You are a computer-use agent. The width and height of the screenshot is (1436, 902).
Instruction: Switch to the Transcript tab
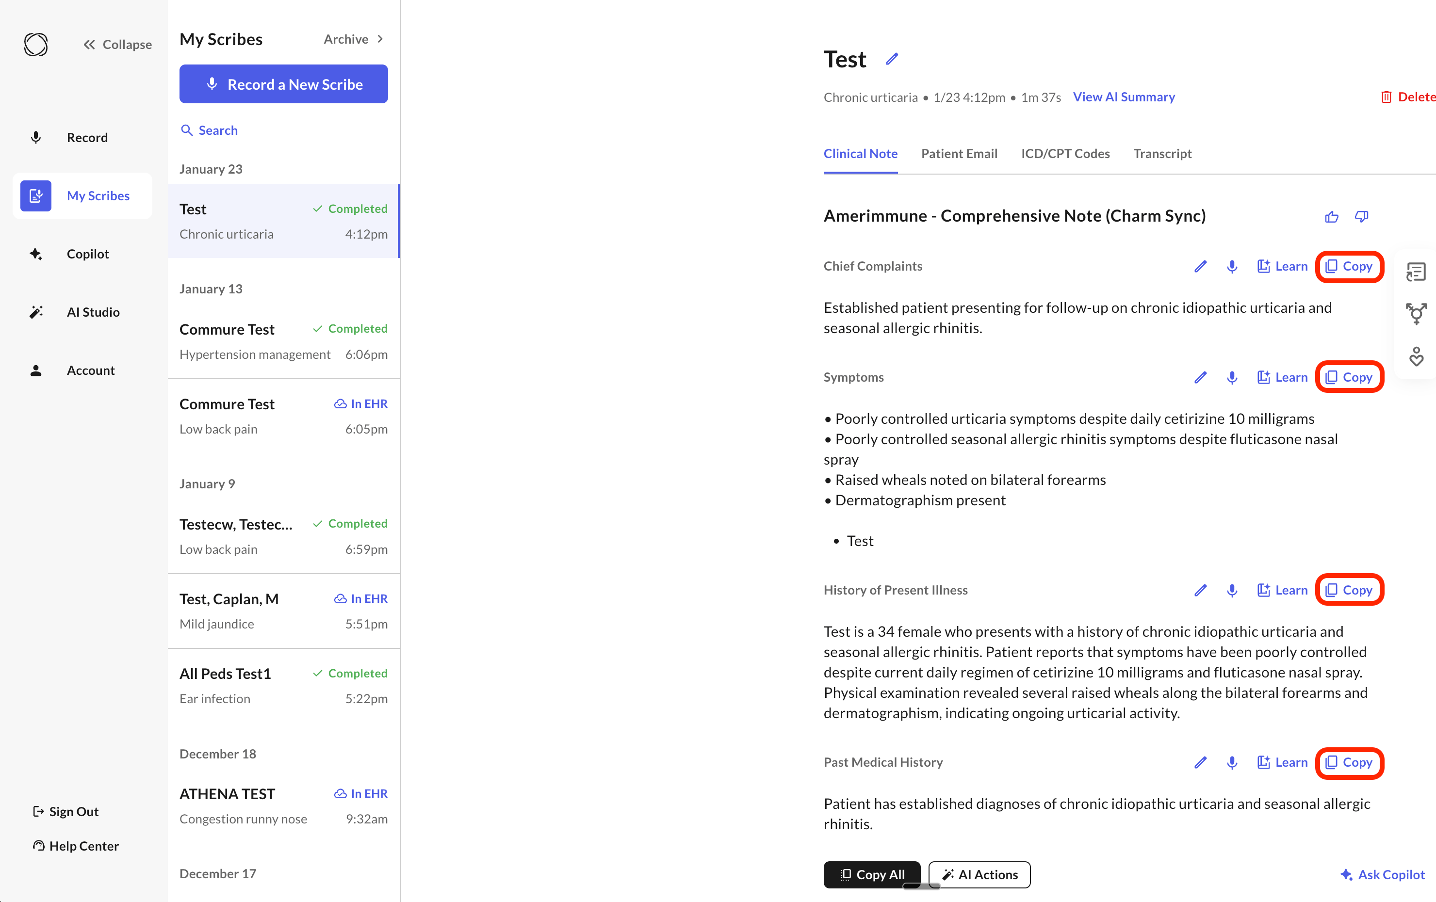[1162, 153]
